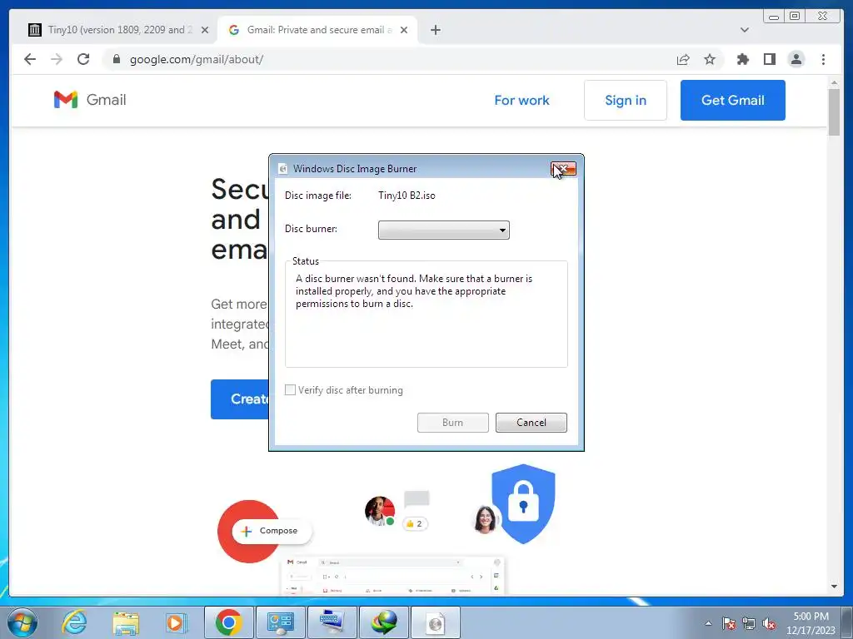Go forward in Chrome

click(x=57, y=59)
